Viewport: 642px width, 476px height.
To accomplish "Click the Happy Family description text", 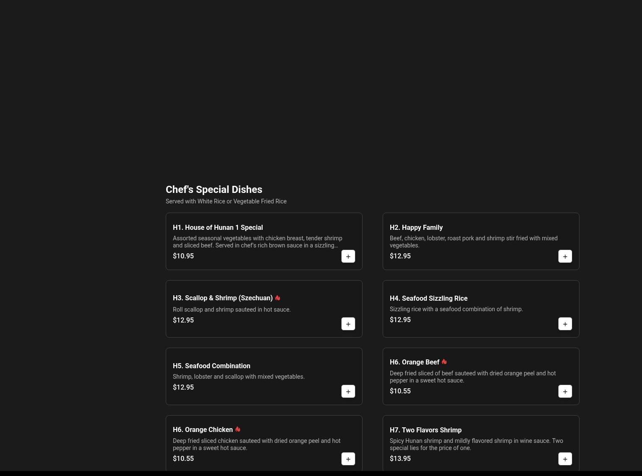I will click(x=473, y=242).
